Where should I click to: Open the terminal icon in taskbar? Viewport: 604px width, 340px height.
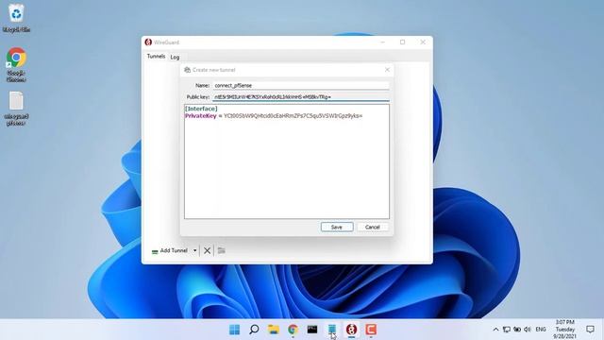(312, 330)
